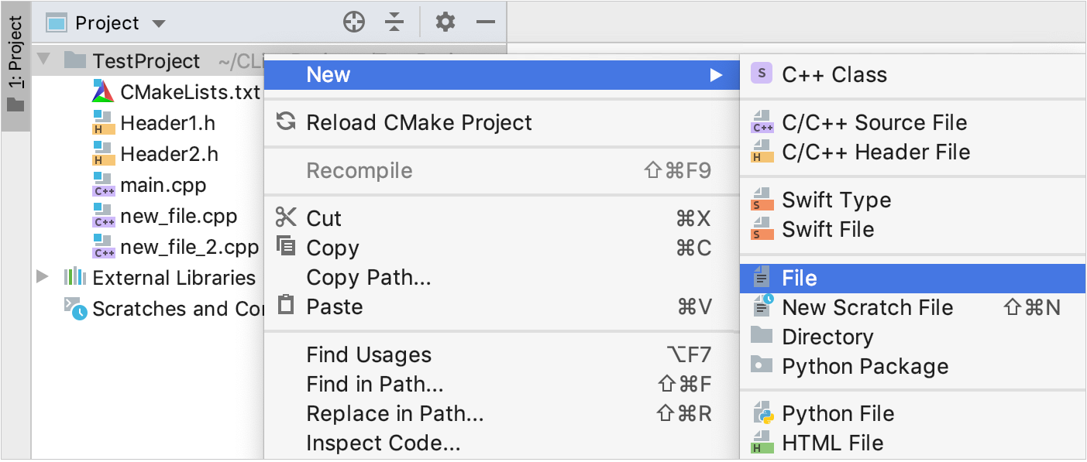Select the Locate/Scroll to Source icon
The width and height of the screenshot is (1087, 462).
(354, 22)
